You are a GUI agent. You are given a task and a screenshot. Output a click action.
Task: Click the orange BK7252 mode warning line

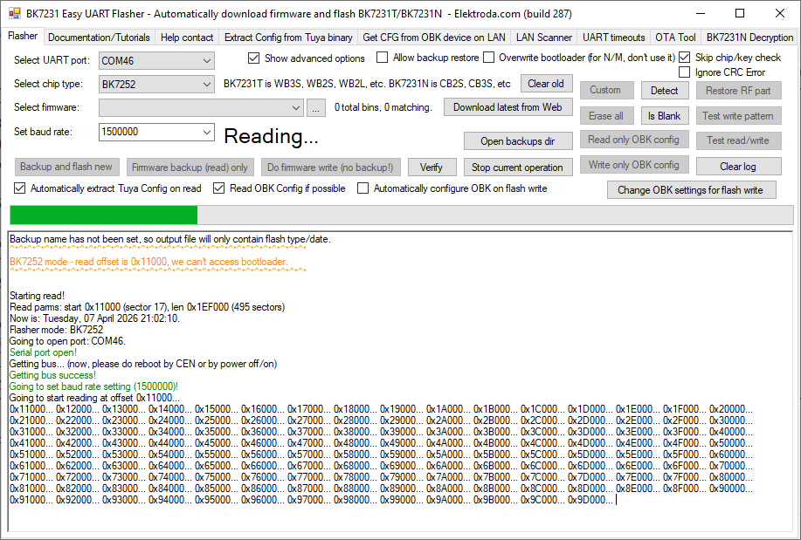[x=148, y=262]
